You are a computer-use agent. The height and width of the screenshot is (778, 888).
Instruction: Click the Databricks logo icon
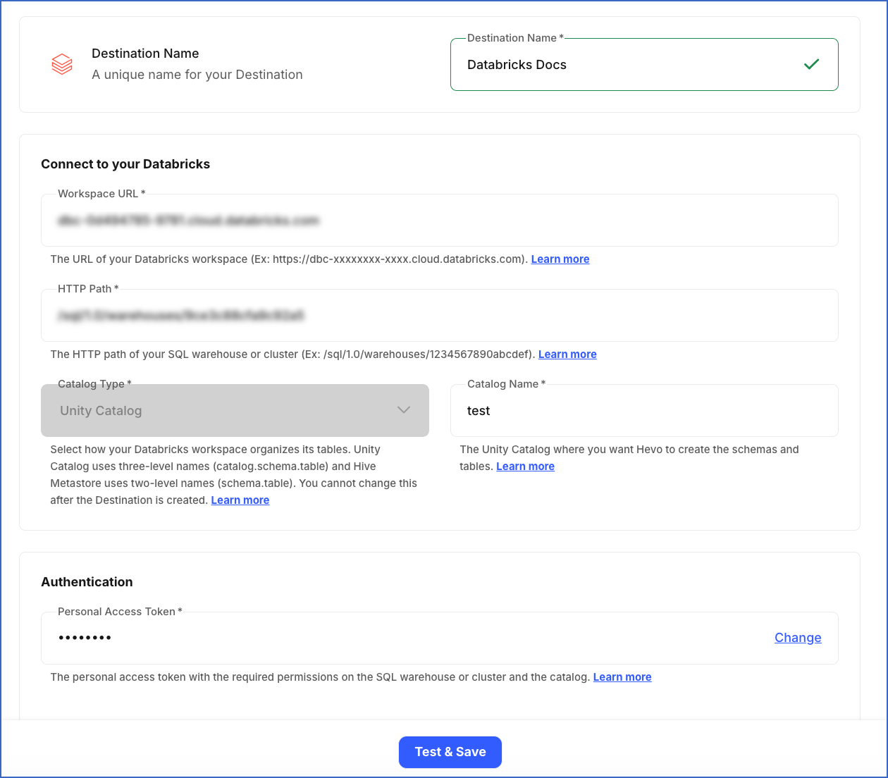point(62,64)
